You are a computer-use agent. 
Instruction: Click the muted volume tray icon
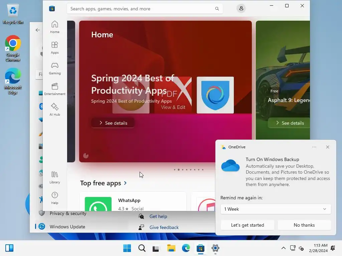coord(301,248)
